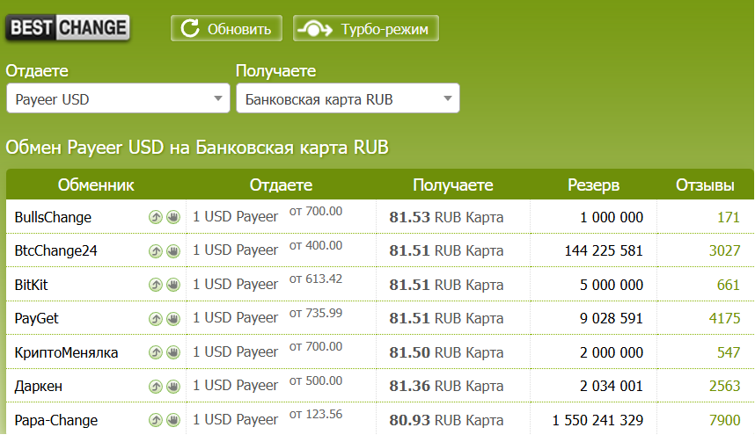755x442 pixels.
Task: Open the 4175 reviews of PayGet
Action: [724, 319]
